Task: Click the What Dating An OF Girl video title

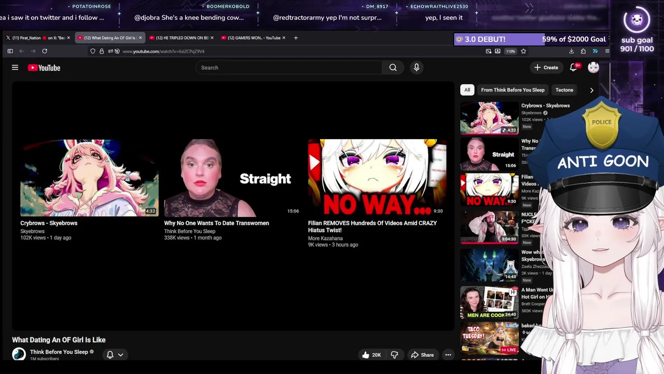Action: [59, 340]
